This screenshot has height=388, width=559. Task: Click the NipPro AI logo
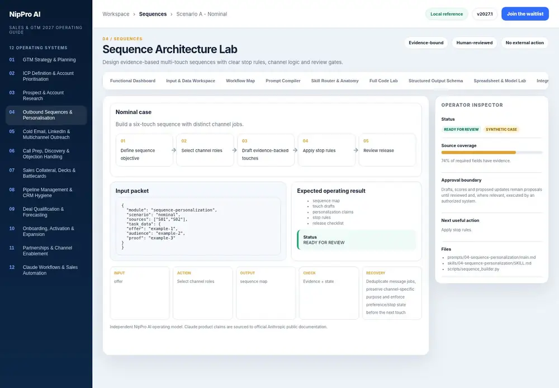[x=25, y=15]
